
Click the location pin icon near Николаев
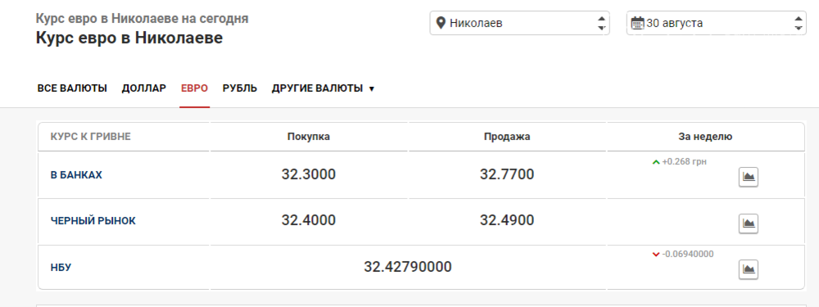441,23
